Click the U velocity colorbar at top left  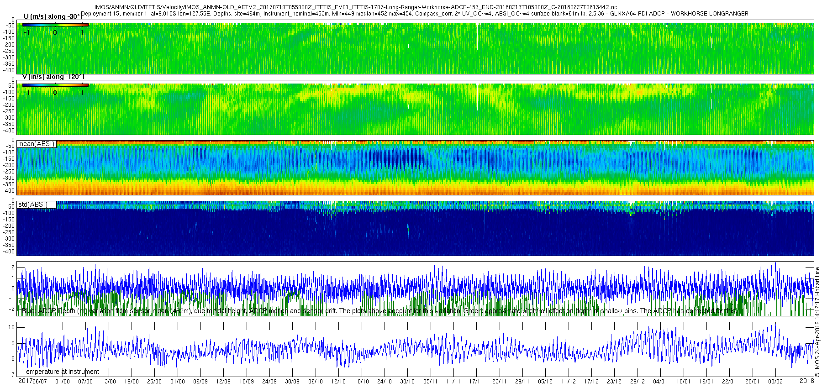pyautogui.click(x=55, y=25)
